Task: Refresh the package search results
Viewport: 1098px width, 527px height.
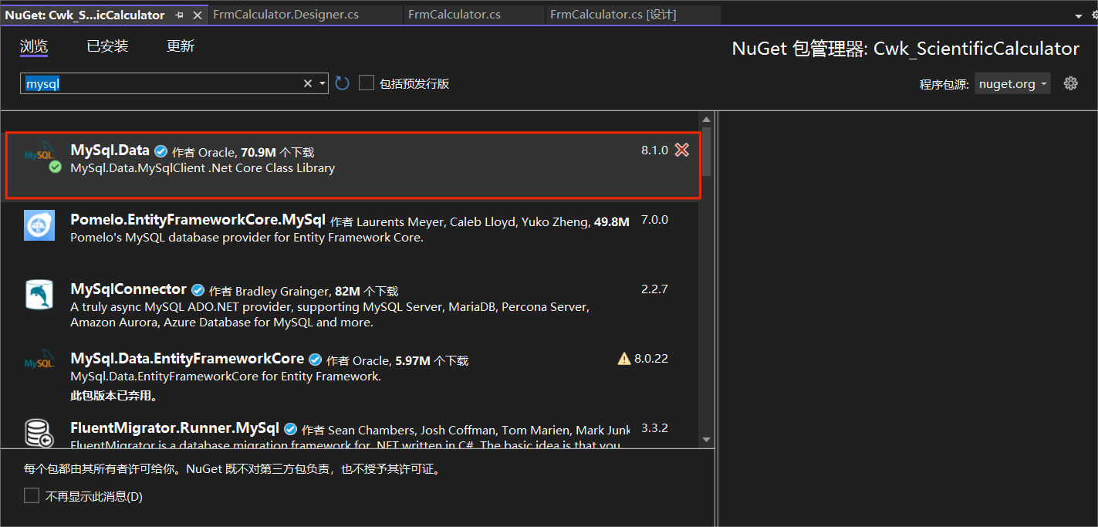Action: pos(343,83)
